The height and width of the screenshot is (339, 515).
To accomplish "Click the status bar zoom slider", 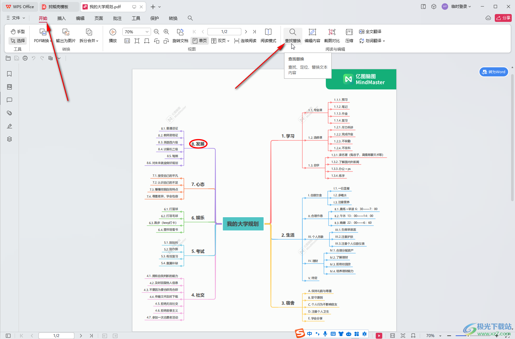I will click(473, 336).
